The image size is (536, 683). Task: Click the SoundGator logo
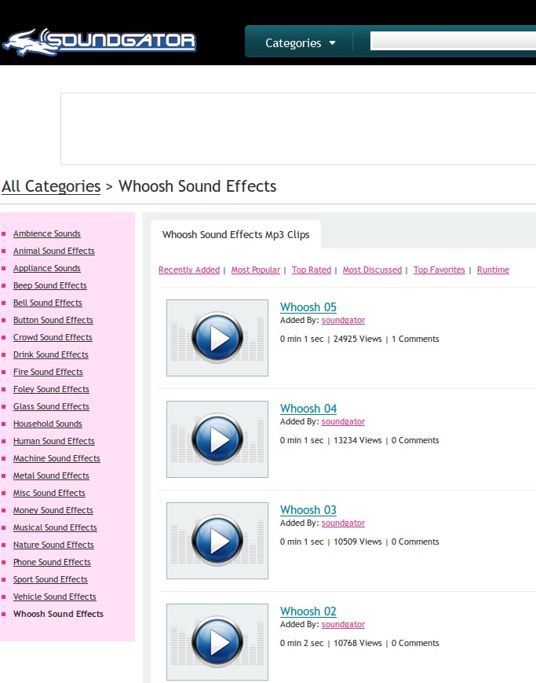[x=99, y=42]
